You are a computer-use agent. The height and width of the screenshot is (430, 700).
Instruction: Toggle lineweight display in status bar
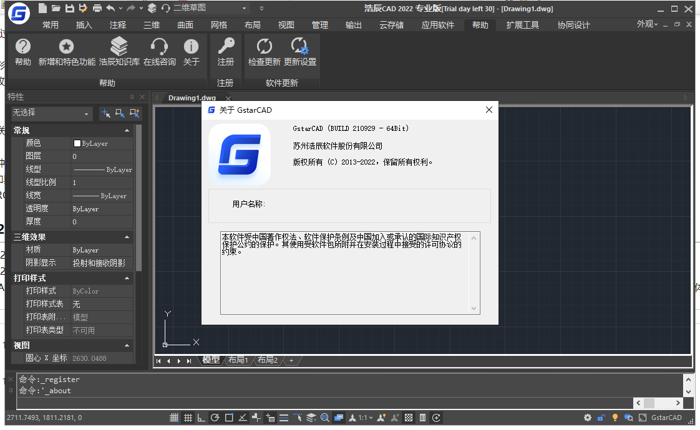click(x=284, y=418)
